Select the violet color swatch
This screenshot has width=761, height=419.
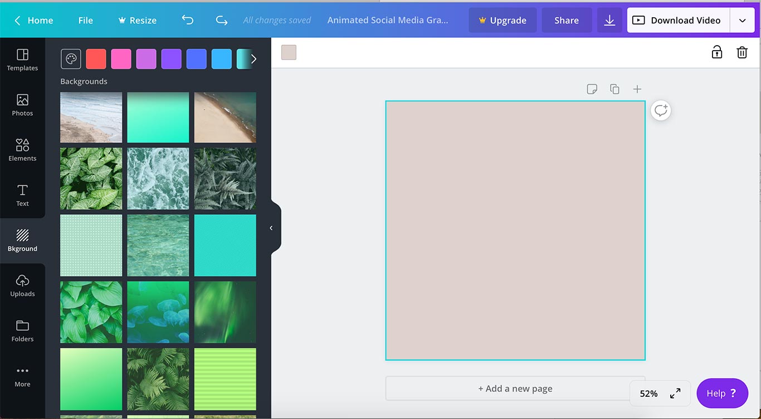pos(172,58)
